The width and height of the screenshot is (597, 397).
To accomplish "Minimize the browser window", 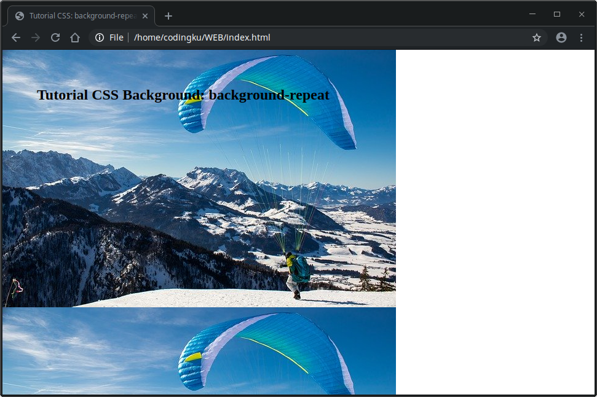I will point(532,14).
